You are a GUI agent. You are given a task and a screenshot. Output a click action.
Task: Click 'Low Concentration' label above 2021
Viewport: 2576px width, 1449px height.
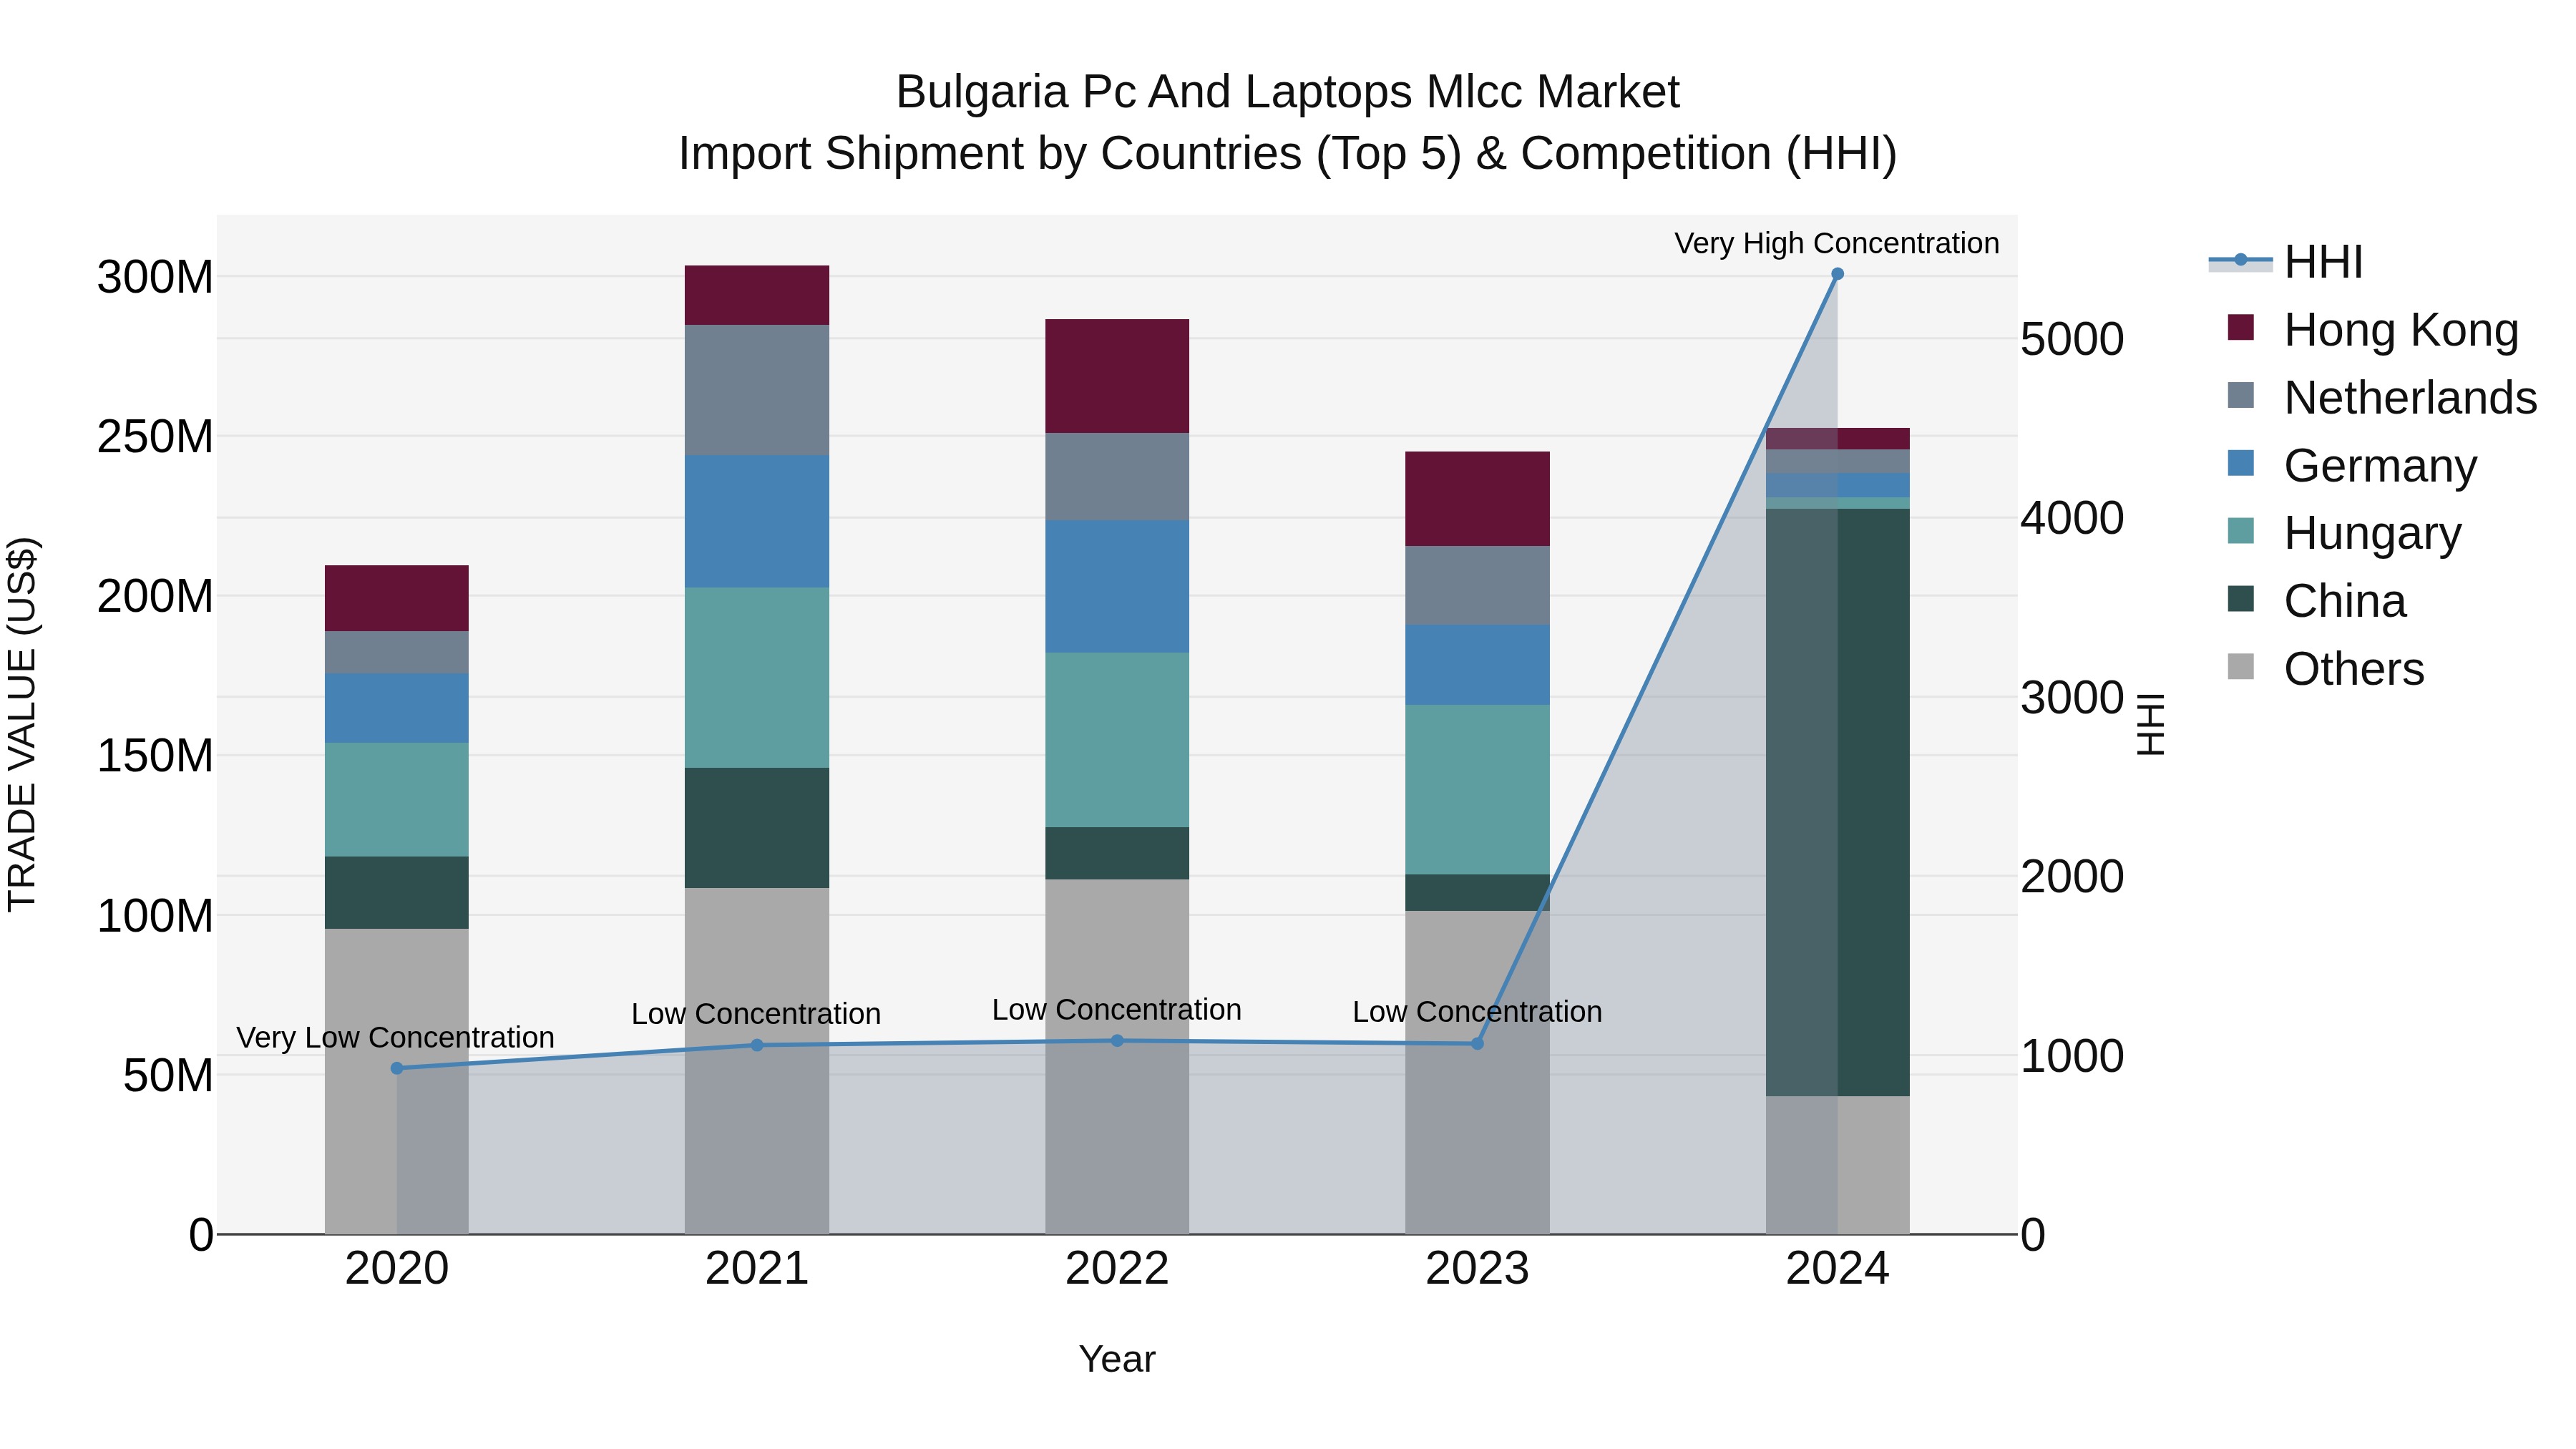pos(756,1013)
